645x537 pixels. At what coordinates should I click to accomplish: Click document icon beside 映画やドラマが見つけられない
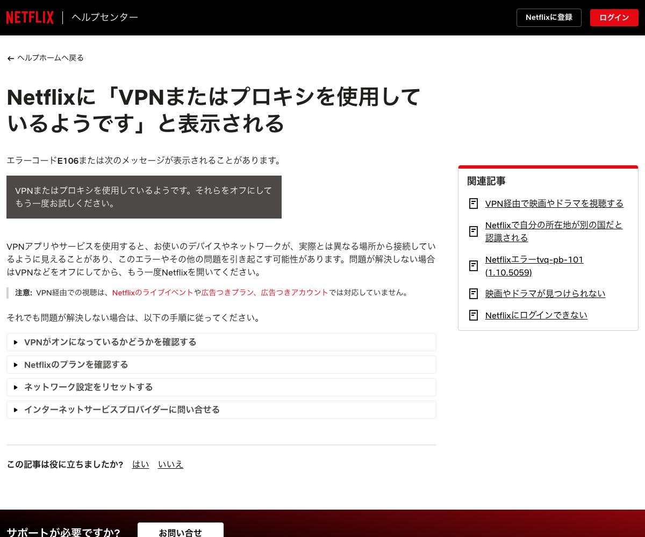(474, 294)
